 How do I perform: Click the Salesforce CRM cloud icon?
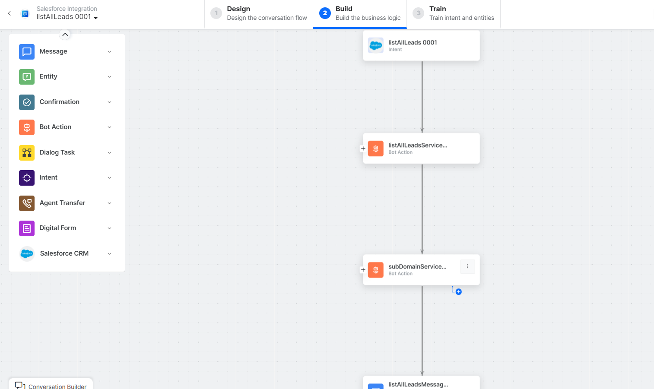[x=27, y=254]
